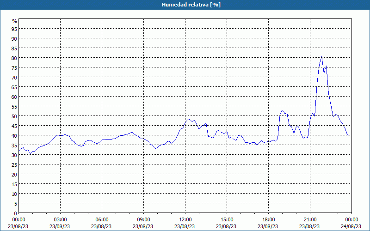Viewport: 370px width, 231px height.
Task: Select the 55 y-axis tick label
Action: point(14,106)
